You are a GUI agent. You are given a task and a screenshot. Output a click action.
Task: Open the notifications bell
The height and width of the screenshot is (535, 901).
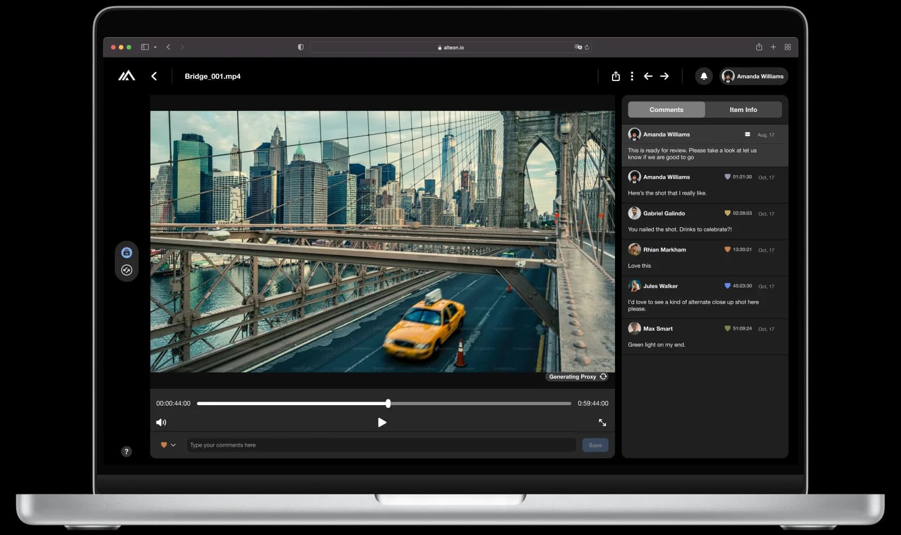coord(703,76)
